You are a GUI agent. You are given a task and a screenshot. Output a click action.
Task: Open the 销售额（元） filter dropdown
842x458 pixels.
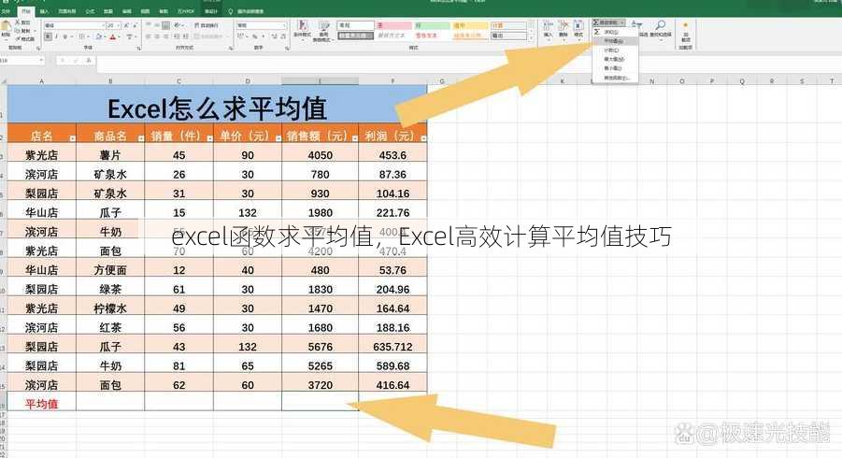(355, 138)
